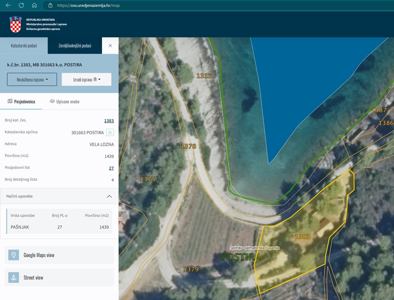Click the browser address bar URL

(x=88, y=5)
